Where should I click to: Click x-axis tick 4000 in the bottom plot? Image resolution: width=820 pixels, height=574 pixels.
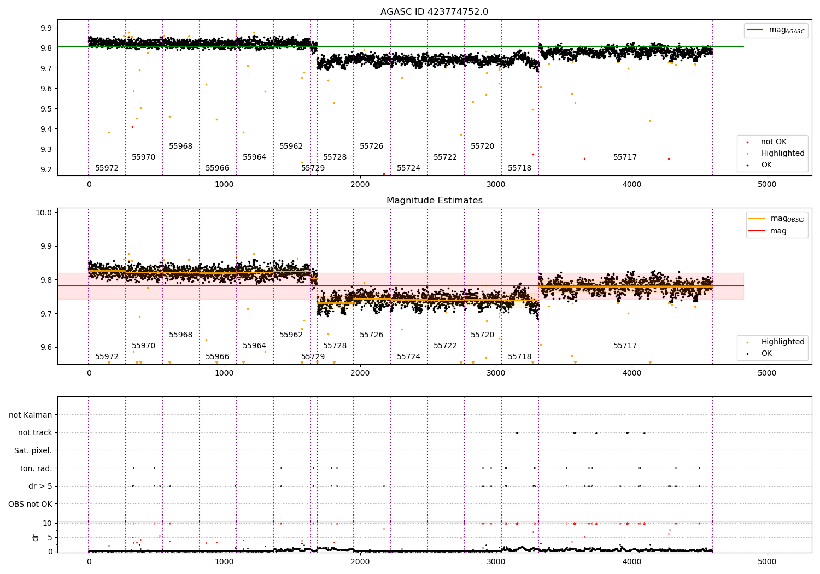632,561
